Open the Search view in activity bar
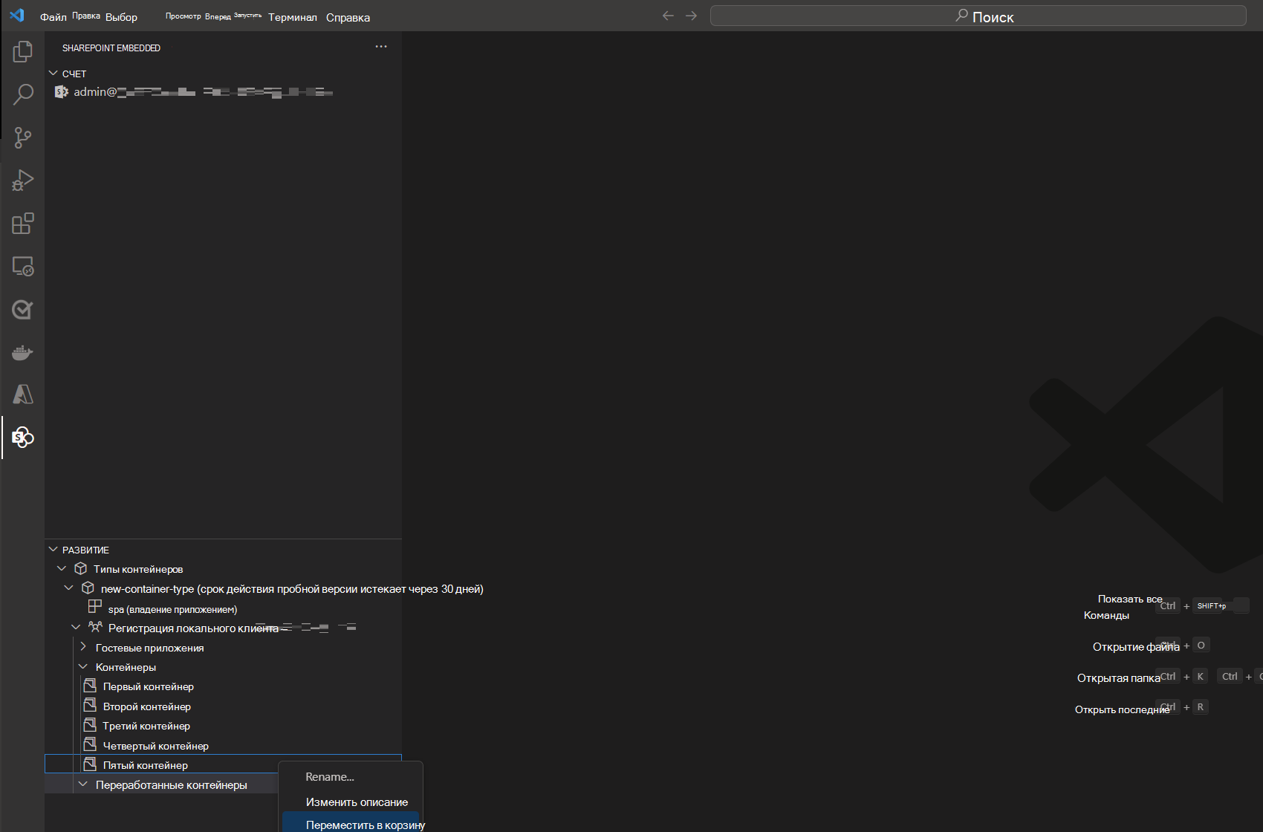Image resolution: width=1263 pixels, height=832 pixels. pos(23,94)
